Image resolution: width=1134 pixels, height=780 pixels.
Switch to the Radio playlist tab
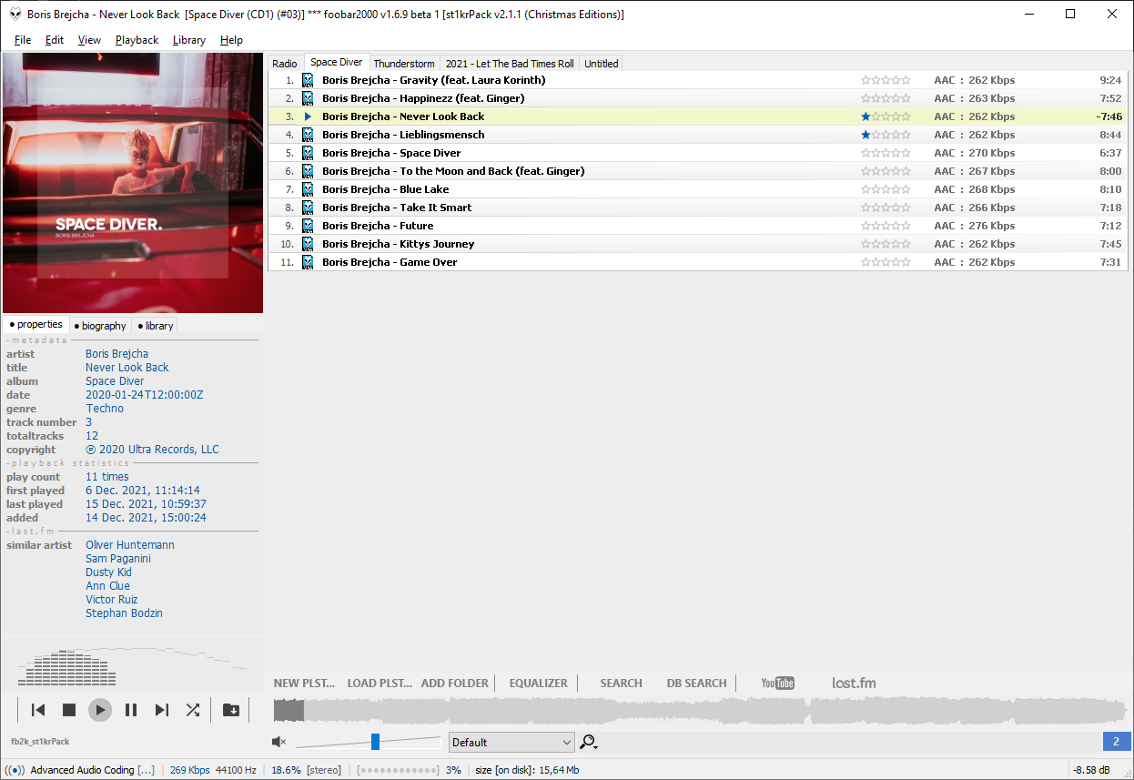click(x=285, y=64)
